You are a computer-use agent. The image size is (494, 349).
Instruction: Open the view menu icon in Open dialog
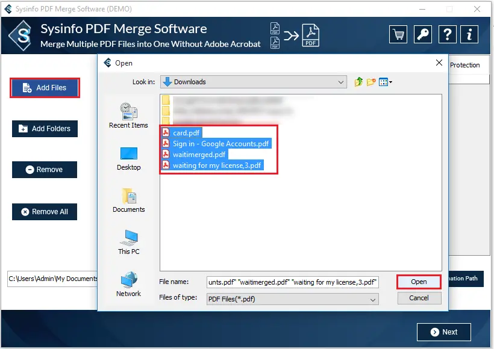click(386, 82)
